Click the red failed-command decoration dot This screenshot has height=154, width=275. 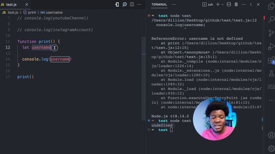point(149,15)
